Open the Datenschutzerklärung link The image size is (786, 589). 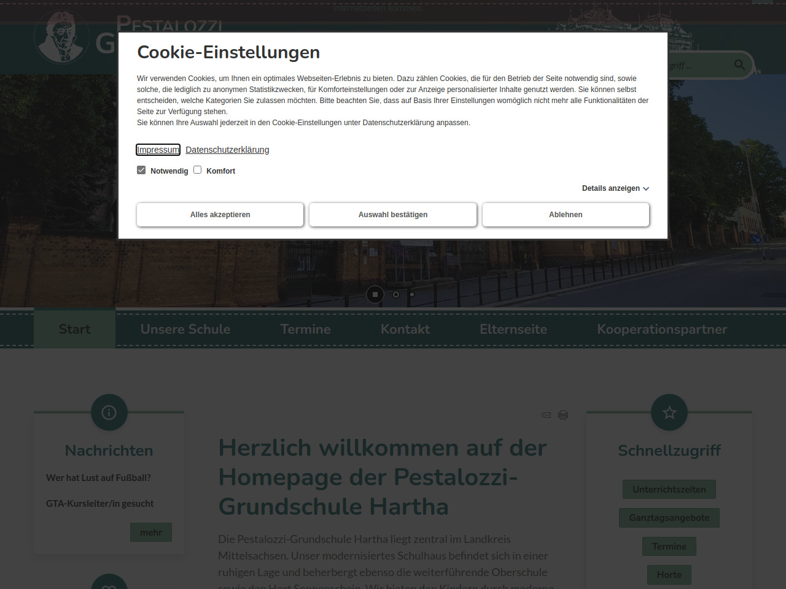227,150
